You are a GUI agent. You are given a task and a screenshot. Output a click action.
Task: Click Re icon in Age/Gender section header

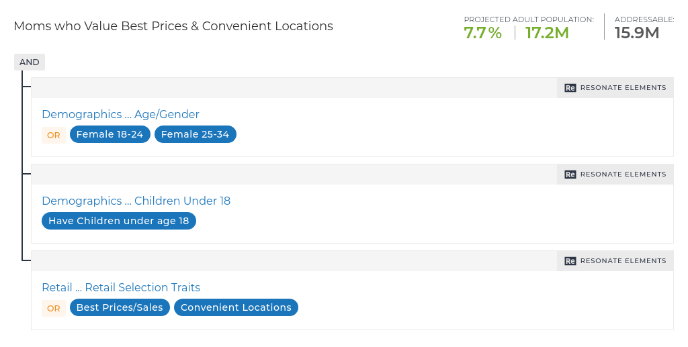[x=570, y=88]
